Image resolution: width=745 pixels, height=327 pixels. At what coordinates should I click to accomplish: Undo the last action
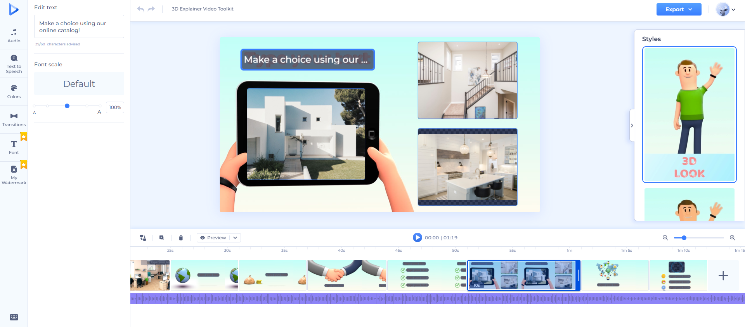140,9
